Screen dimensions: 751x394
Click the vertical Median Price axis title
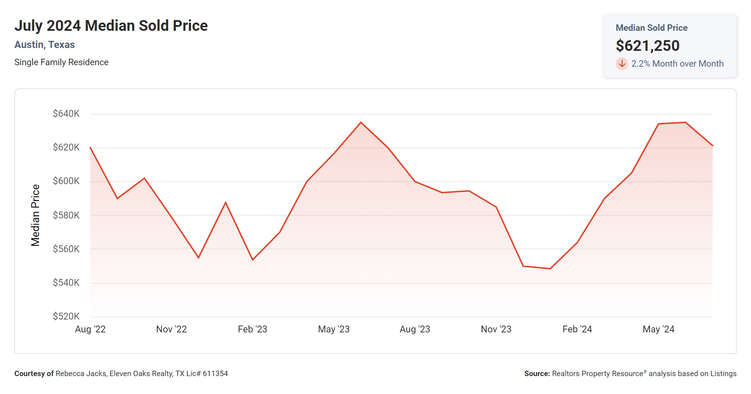tap(35, 215)
